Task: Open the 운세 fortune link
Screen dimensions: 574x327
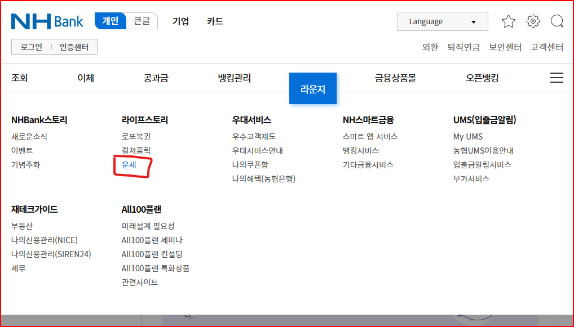Action: pos(129,165)
